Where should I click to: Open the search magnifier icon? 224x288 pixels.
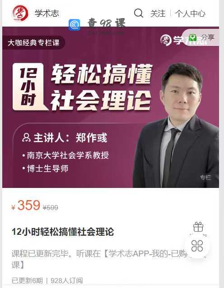139,13
